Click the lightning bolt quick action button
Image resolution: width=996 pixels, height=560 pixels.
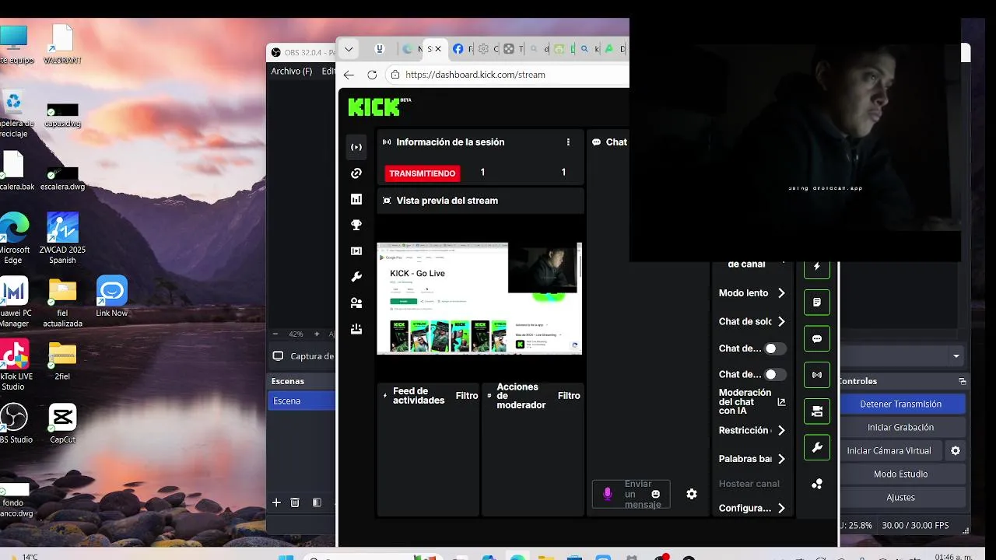tap(817, 266)
